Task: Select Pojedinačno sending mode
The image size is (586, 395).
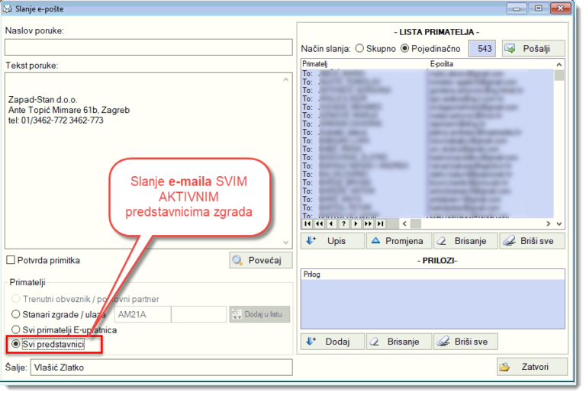Action: (x=404, y=48)
